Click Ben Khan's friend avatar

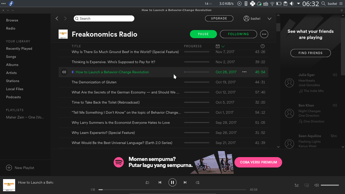289,113
